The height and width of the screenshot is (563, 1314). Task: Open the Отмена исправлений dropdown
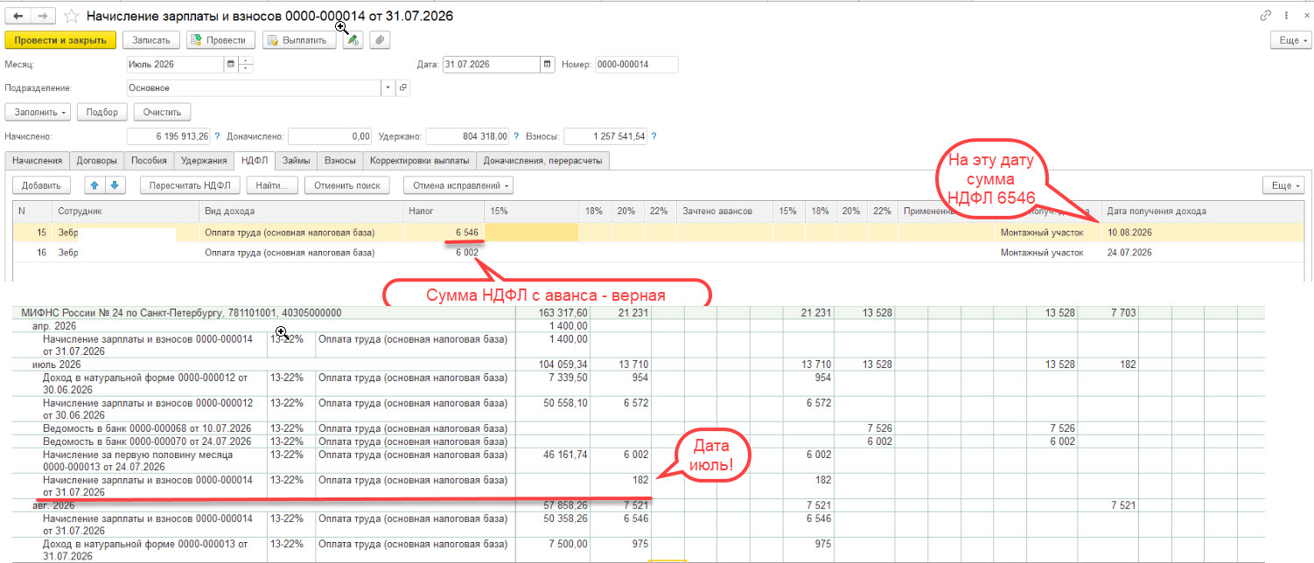(458, 185)
